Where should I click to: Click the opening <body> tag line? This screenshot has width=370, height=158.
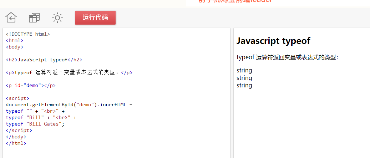[x=15, y=47]
